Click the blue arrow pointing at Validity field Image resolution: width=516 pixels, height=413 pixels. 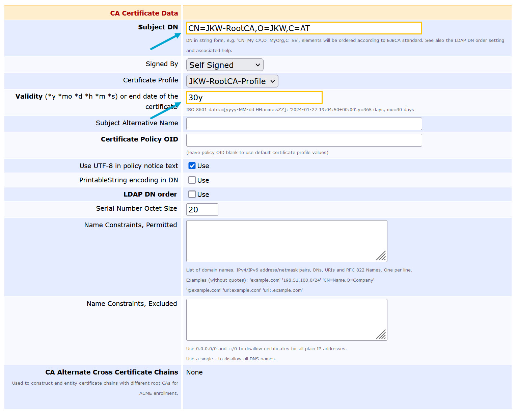tap(166, 111)
